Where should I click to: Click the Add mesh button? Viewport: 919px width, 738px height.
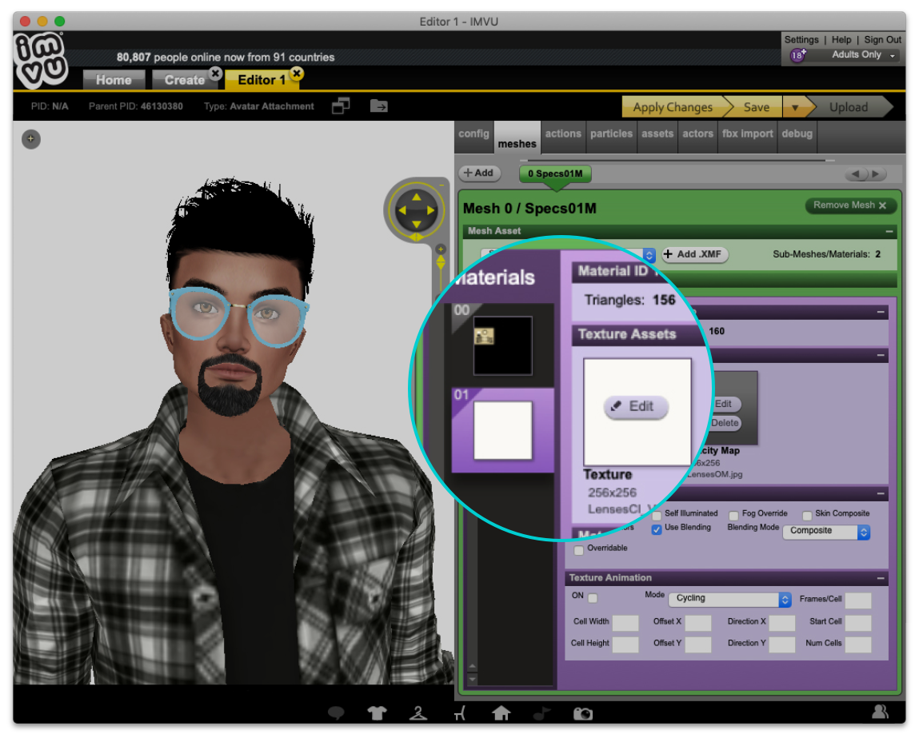(x=479, y=174)
